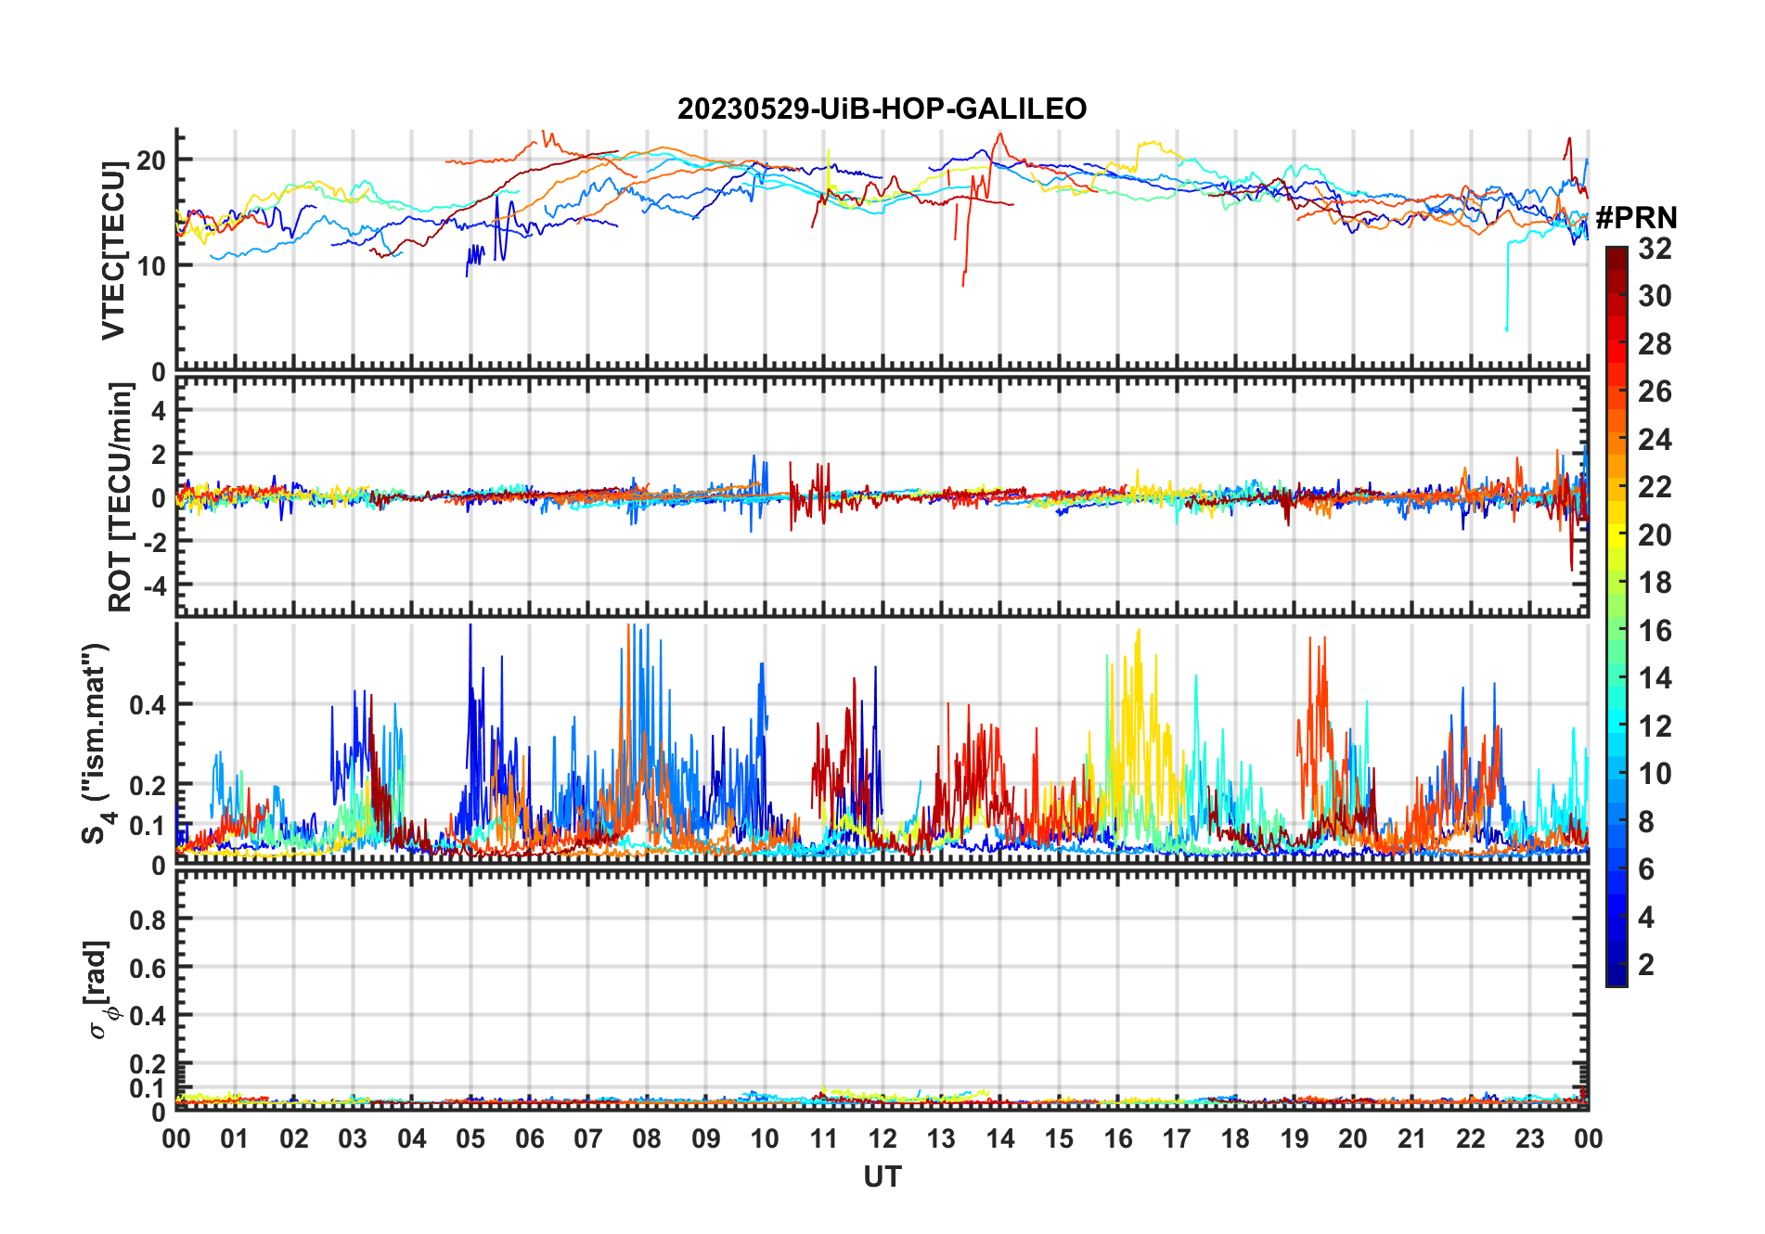This screenshot has width=1765, height=1234.
Task: Click the plot title 20230529-UiB-HOP-GALILEO
Action: pyautogui.click(x=882, y=109)
